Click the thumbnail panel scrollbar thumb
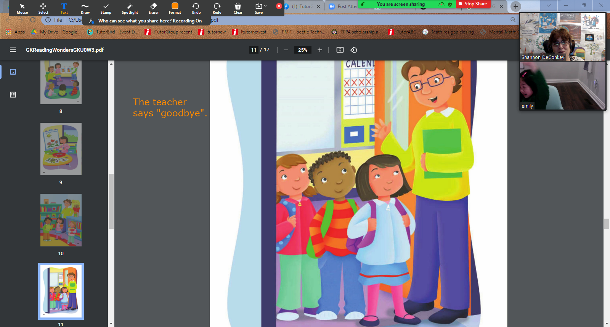This screenshot has width=610, height=327. pos(111,202)
